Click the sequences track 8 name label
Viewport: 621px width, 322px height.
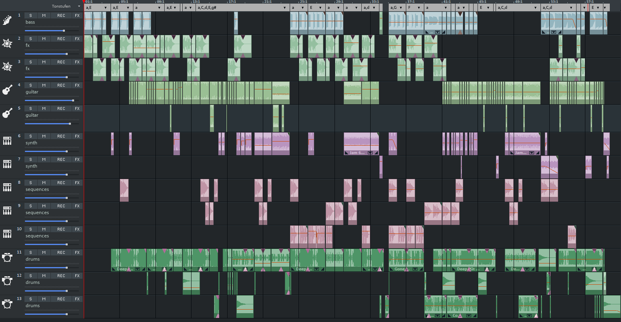37,189
